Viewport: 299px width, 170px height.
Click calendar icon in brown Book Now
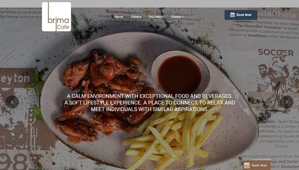247,165
